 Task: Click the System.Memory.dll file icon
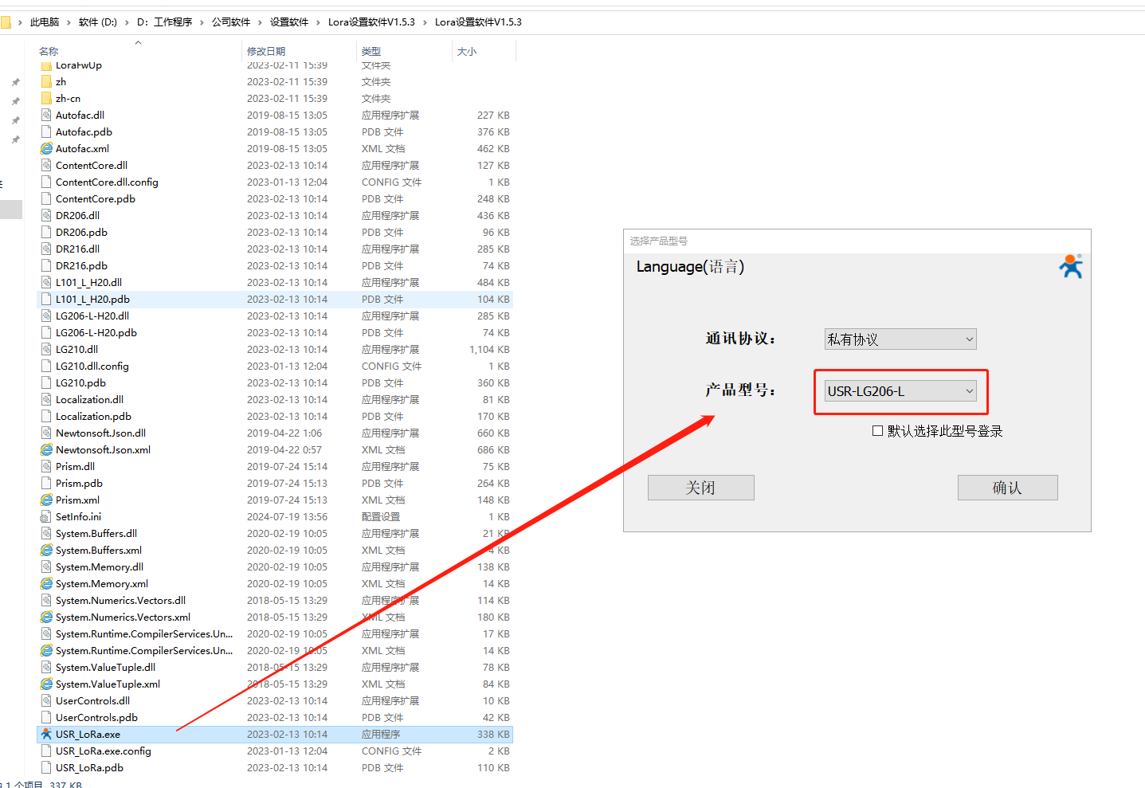click(46, 566)
